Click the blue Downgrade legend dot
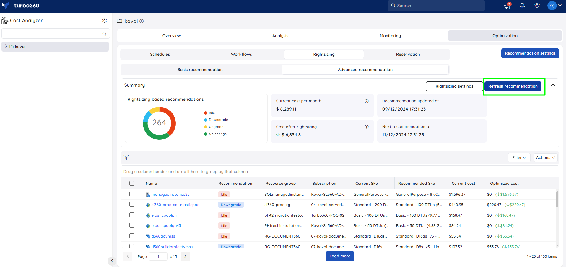566x267 pixels. click(x=206, y=120)
